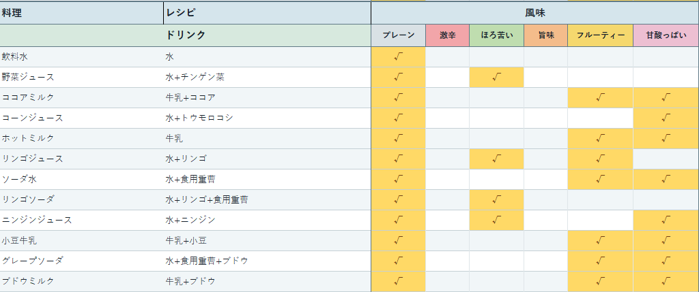The width and height of the screenshot is (699, 292).
Task: Select グレープソーダ row's フルーティー check cell
Action: 601,261
